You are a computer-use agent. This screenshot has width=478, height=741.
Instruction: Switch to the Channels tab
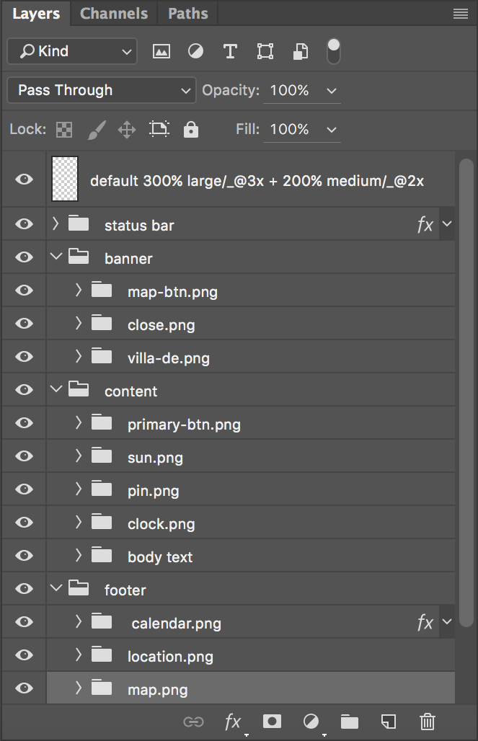pyautogui.click(x=113, y=13)
